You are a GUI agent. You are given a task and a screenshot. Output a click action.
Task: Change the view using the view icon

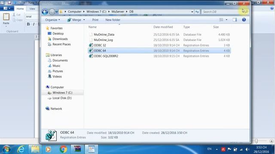tap(221, 20)
